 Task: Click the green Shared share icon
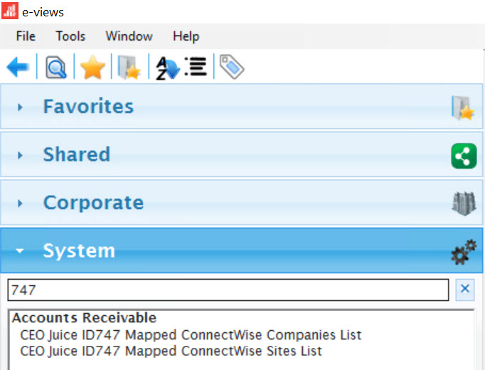point(464,156)
